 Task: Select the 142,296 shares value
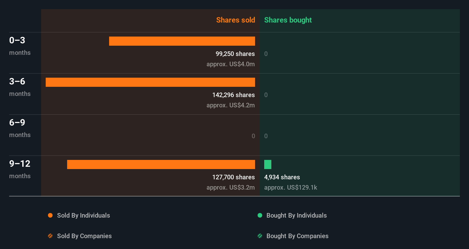233,95
